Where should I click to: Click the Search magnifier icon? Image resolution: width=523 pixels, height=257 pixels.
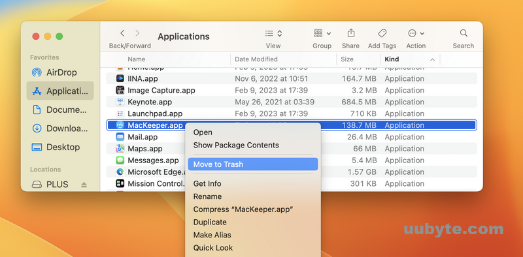tap(464, 33)
